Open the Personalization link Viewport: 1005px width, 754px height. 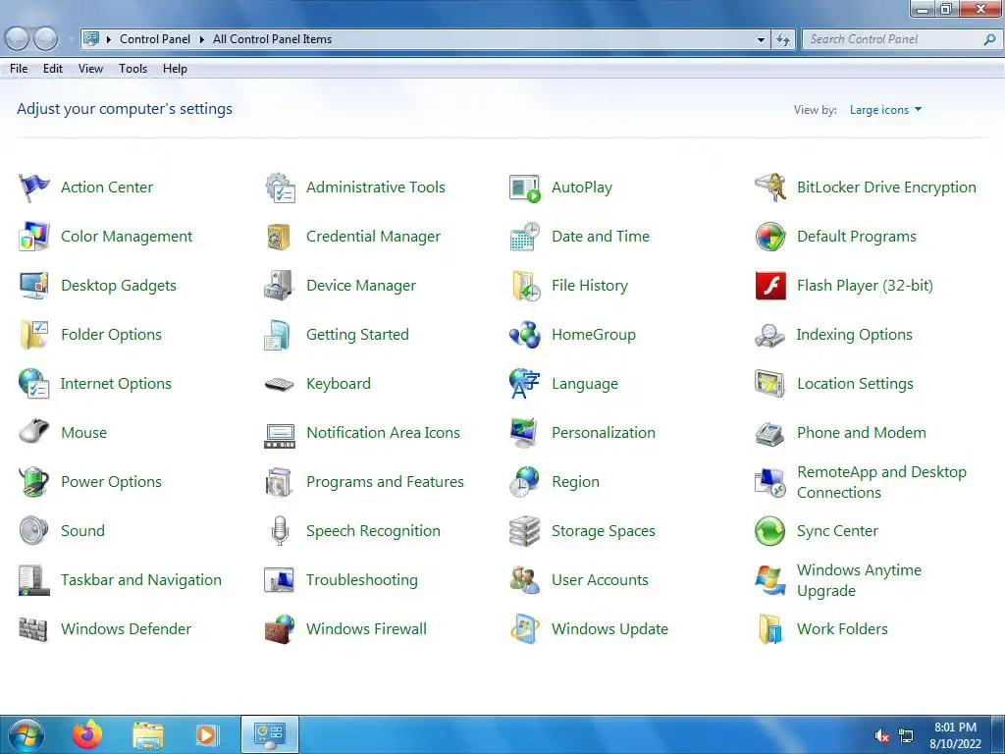604,433
